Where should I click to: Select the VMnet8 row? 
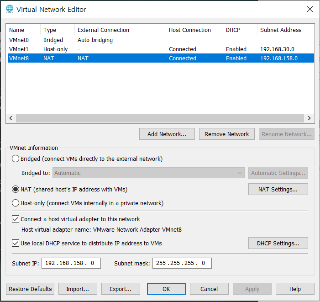[x=161, y=58]
